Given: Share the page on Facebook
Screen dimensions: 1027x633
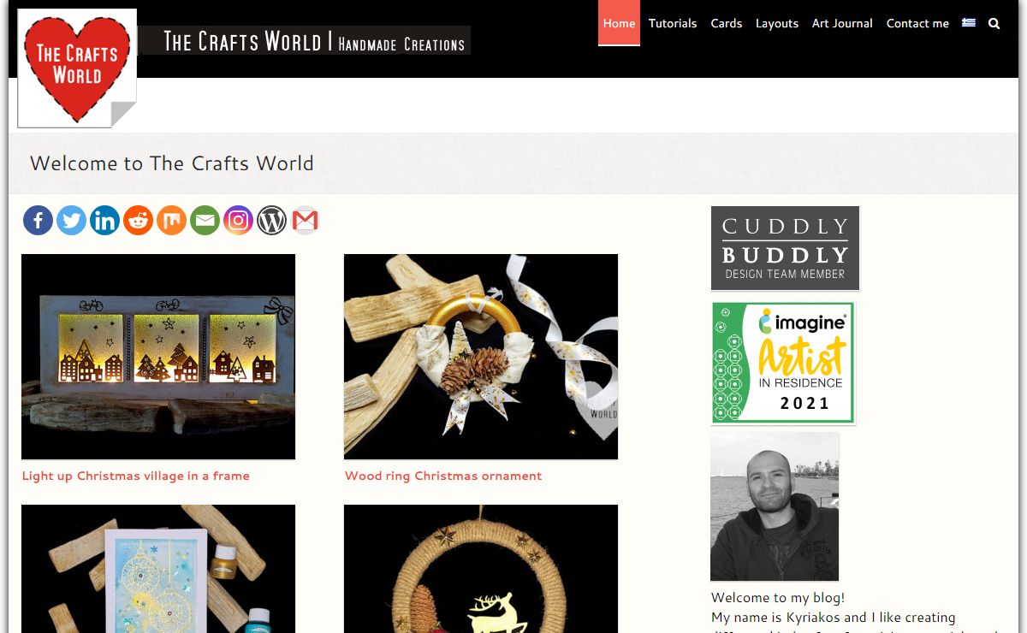Looking at the screenshot, I should (38, 221).
